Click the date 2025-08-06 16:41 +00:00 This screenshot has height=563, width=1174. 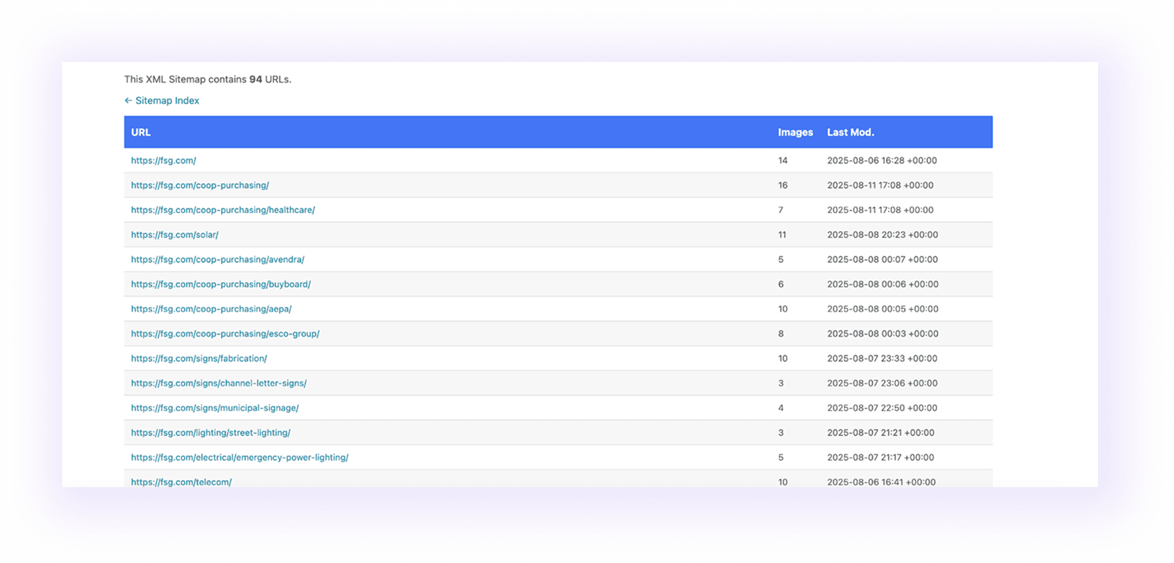point(881,482)
